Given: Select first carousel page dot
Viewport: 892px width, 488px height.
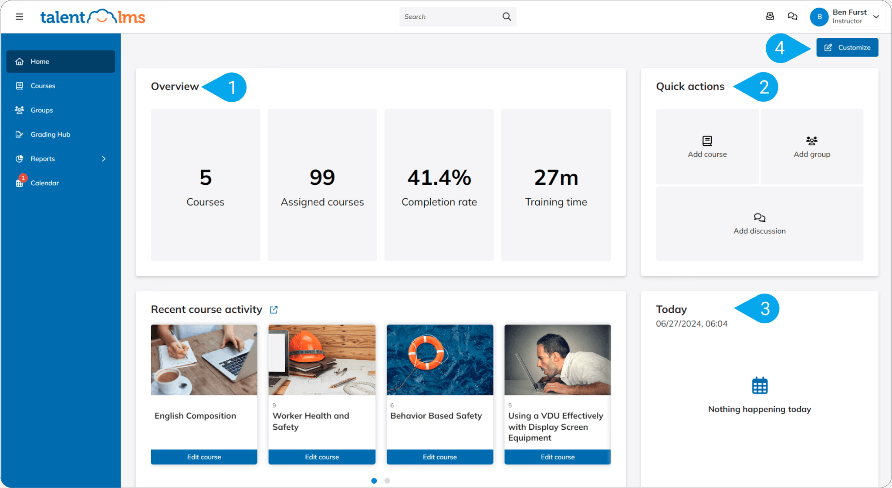Looking at the screenshot, I should (374, 481).
